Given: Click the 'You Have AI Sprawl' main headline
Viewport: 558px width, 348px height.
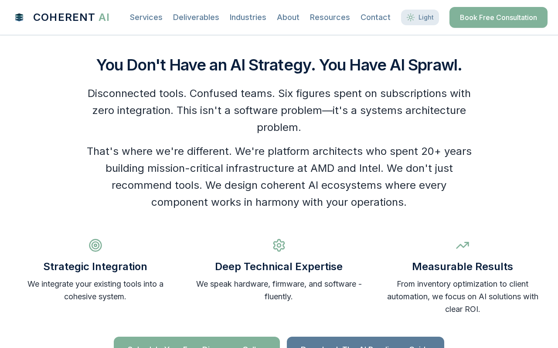Looking at the screenshot, I should pos(279,65).
